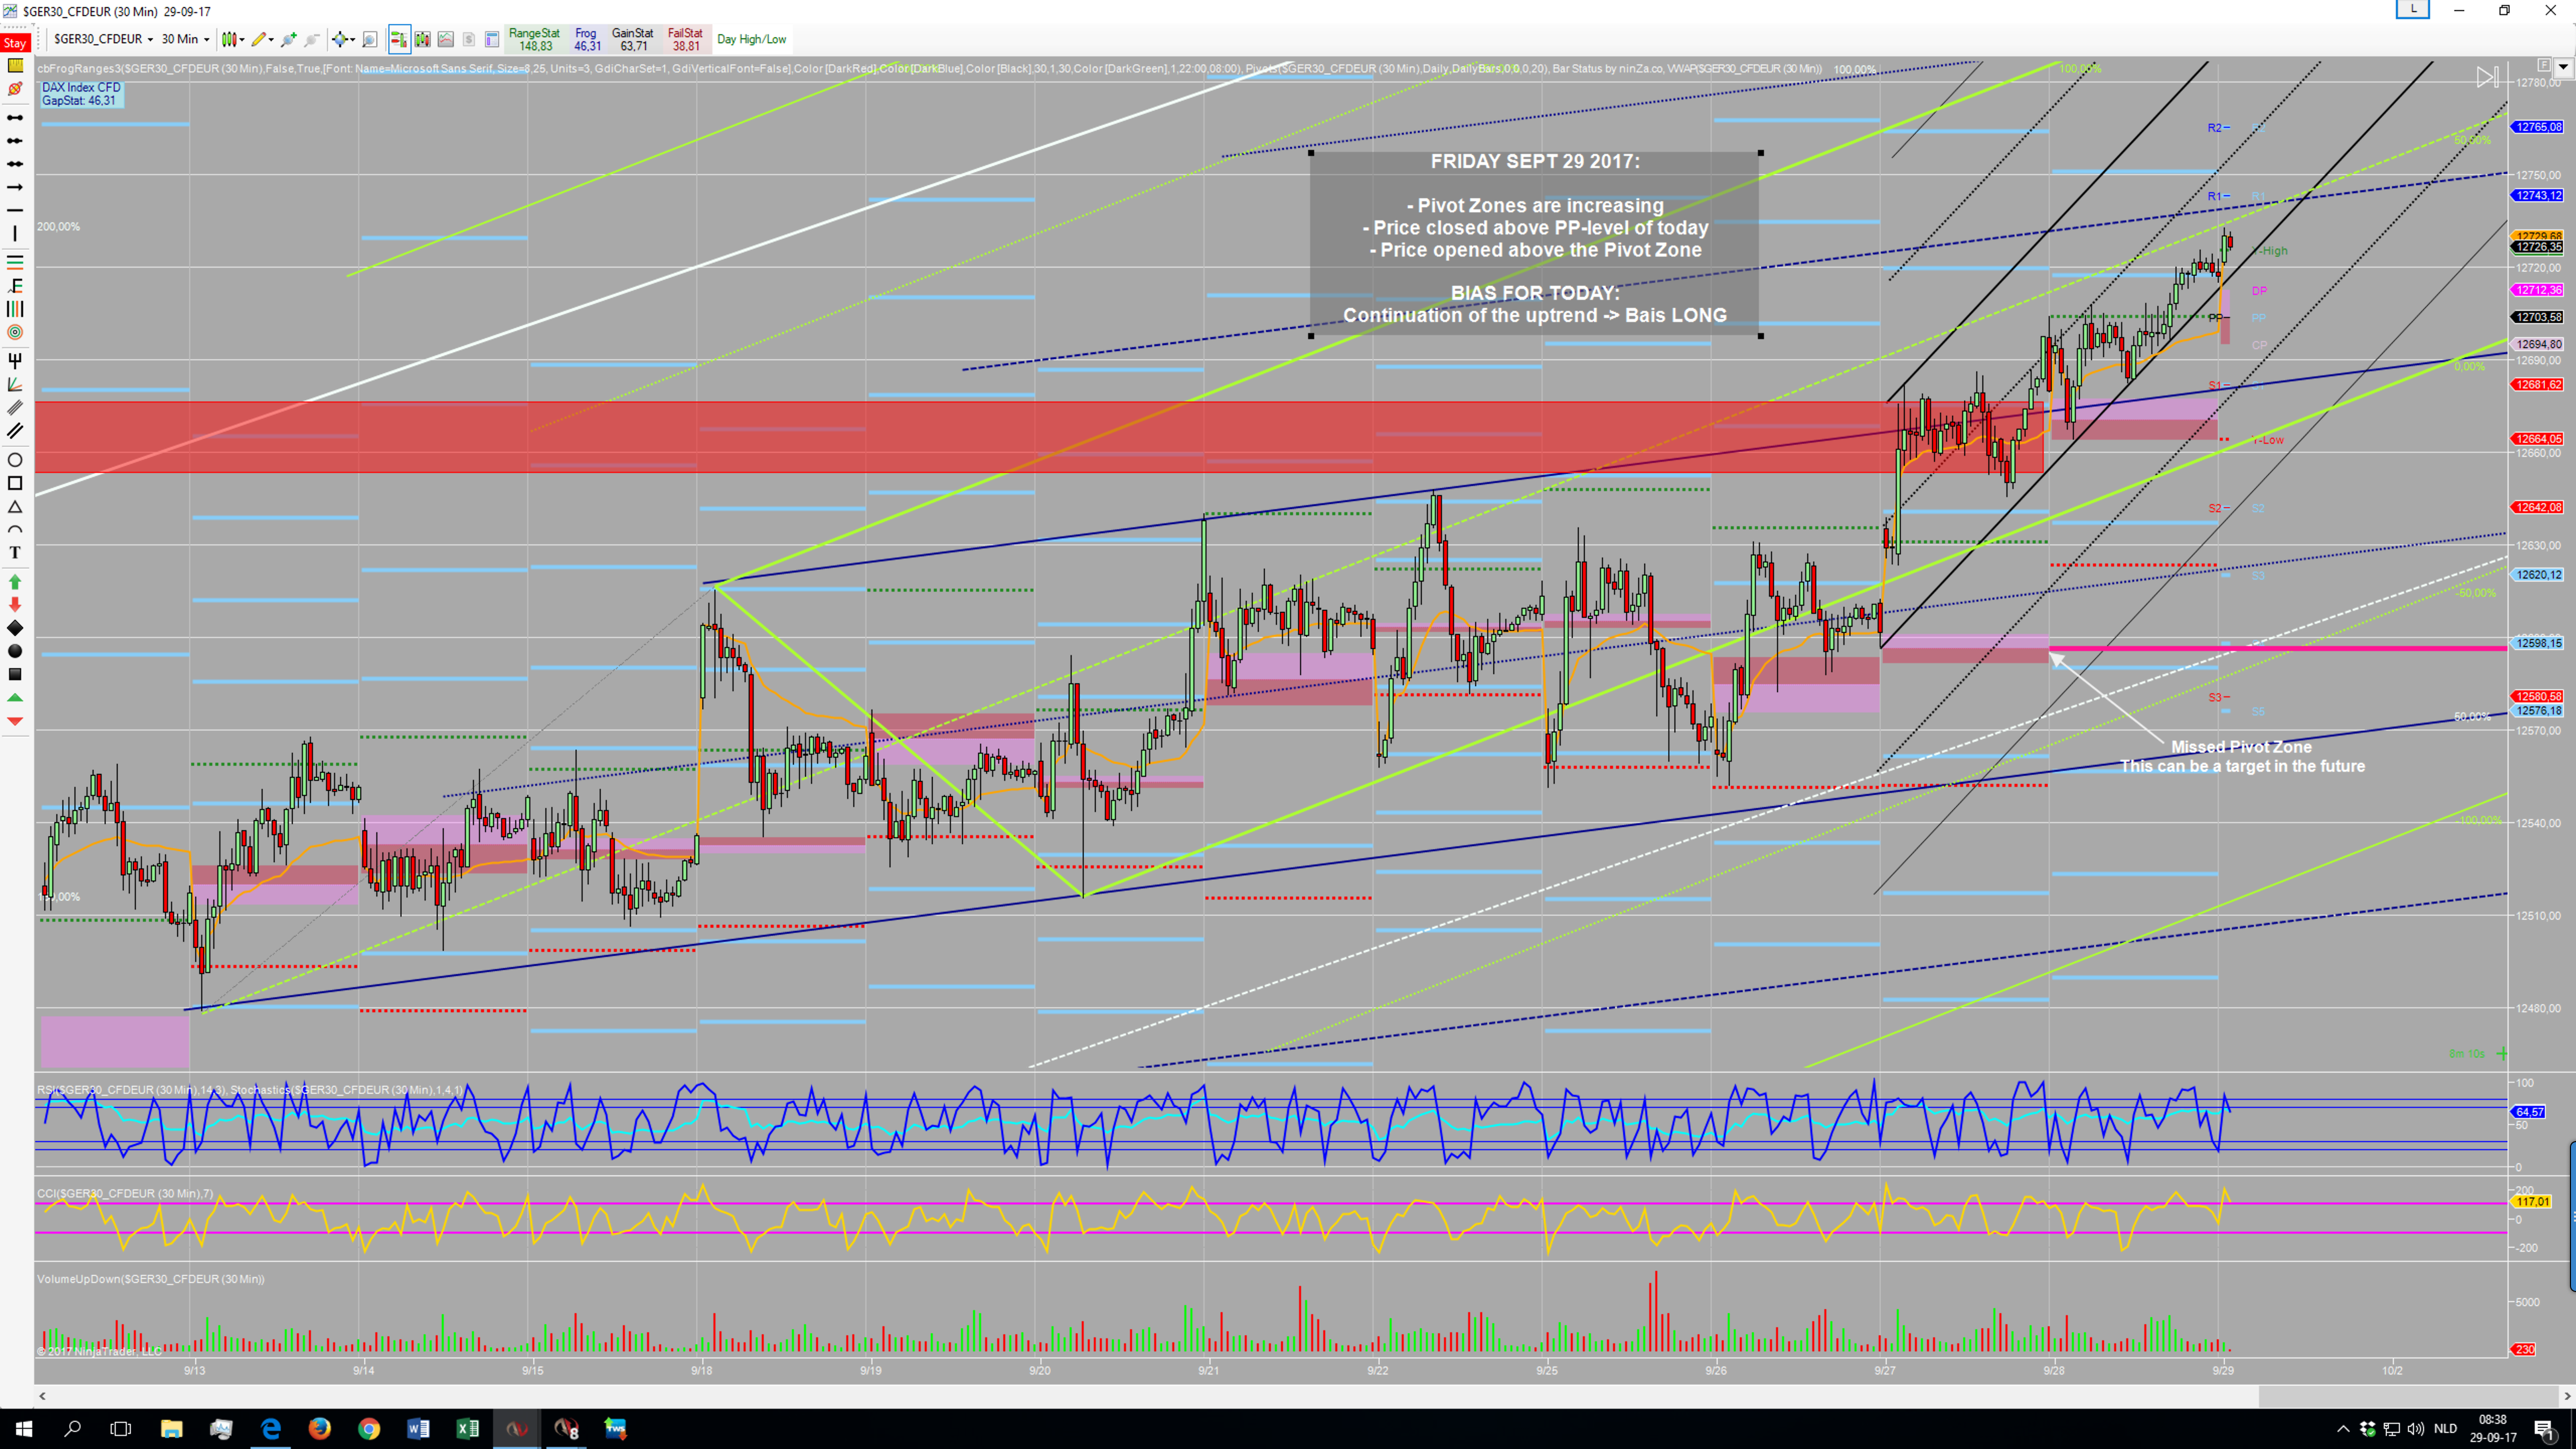Select the Gann Fan drawing tool
This screenshot has height=1449, width=2576.
(x=15, y=384)
